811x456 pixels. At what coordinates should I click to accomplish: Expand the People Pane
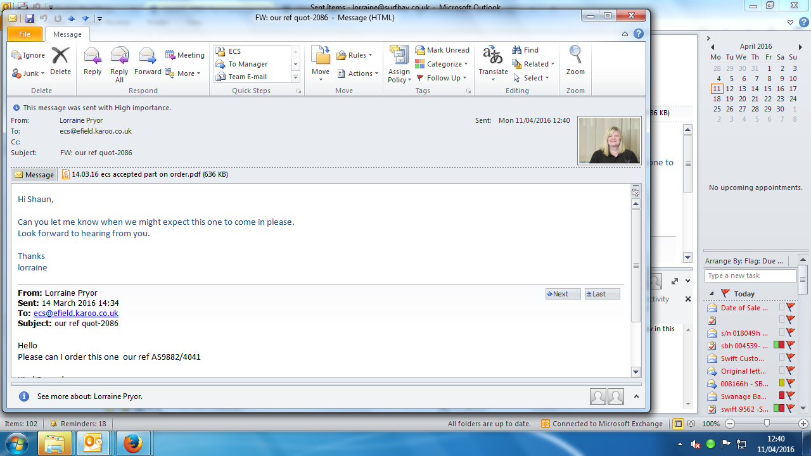tap(636, 396)
